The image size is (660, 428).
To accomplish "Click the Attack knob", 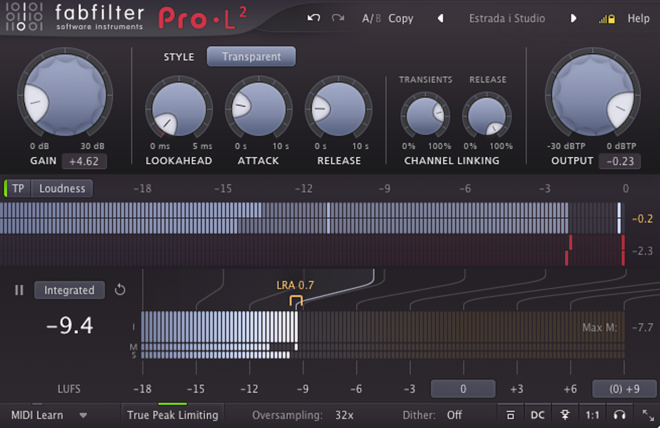I will coord(258,109).
